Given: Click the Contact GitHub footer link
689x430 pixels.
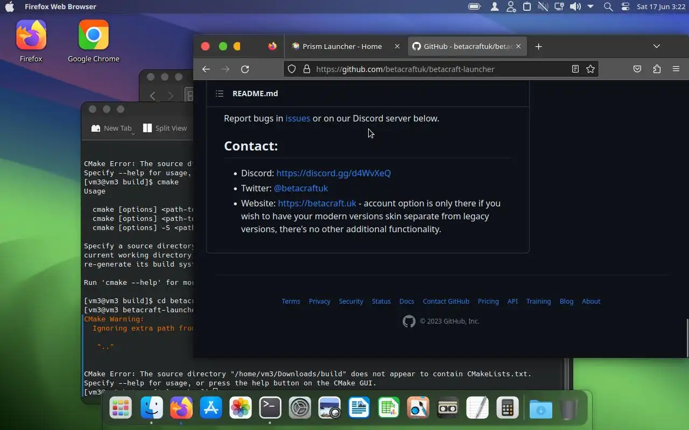Looking at the screenshot, I should tap(446, 302).
